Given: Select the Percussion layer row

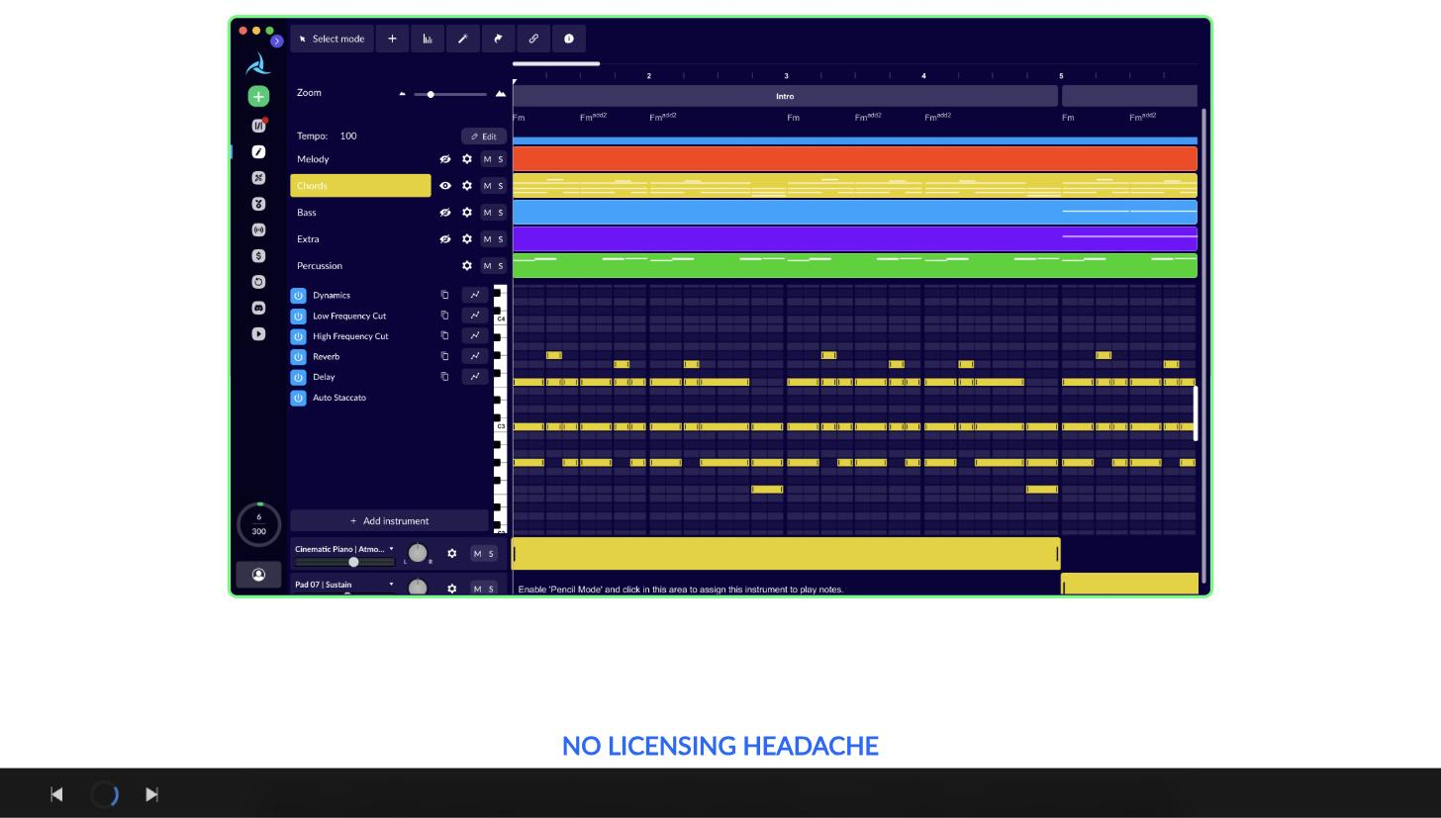Looking at the screenshot, I should point(360,266).
